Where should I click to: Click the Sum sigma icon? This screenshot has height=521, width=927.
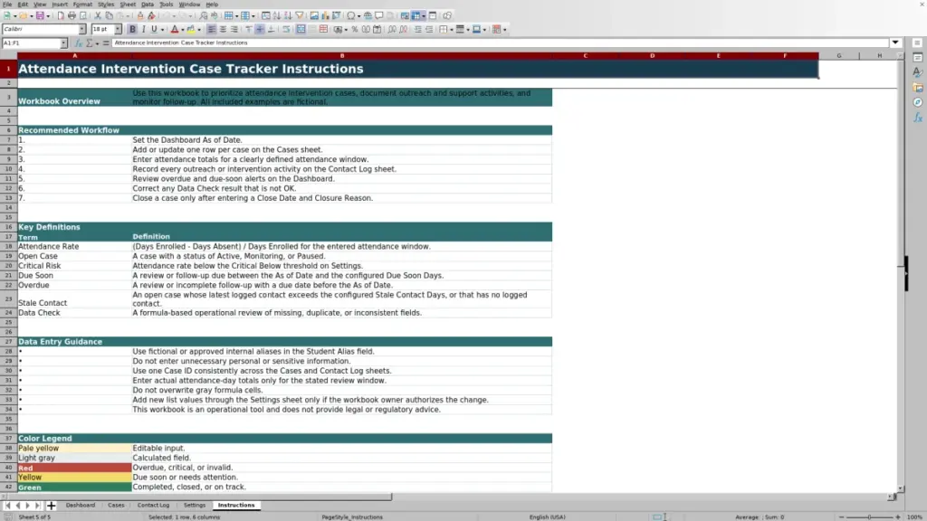[90, 43]
